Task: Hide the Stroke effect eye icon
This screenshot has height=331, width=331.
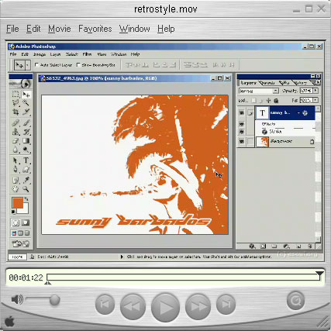Action: click(242, 132)
